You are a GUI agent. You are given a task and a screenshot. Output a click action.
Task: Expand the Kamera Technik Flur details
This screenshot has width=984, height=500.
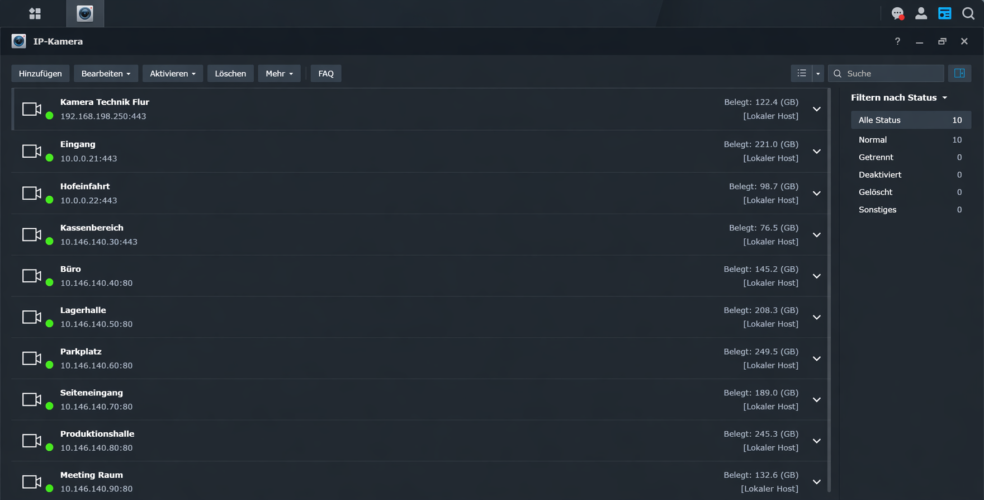816,109
